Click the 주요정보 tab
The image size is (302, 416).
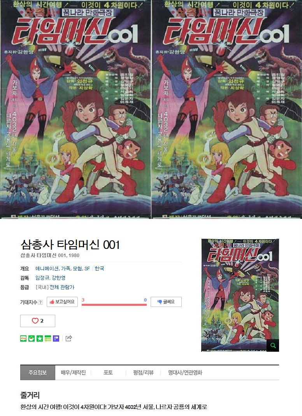coord(38,372)
